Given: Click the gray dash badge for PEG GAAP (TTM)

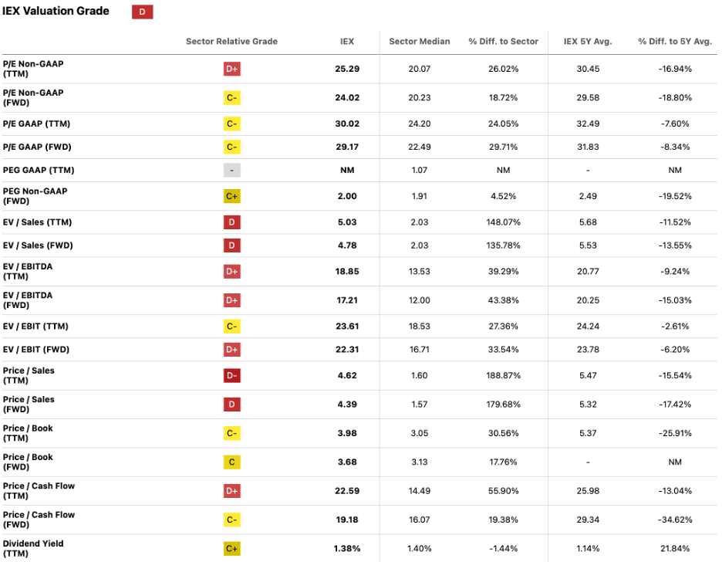Looking at the screenshot, I should pyautogui.click(x=231, y=170).
